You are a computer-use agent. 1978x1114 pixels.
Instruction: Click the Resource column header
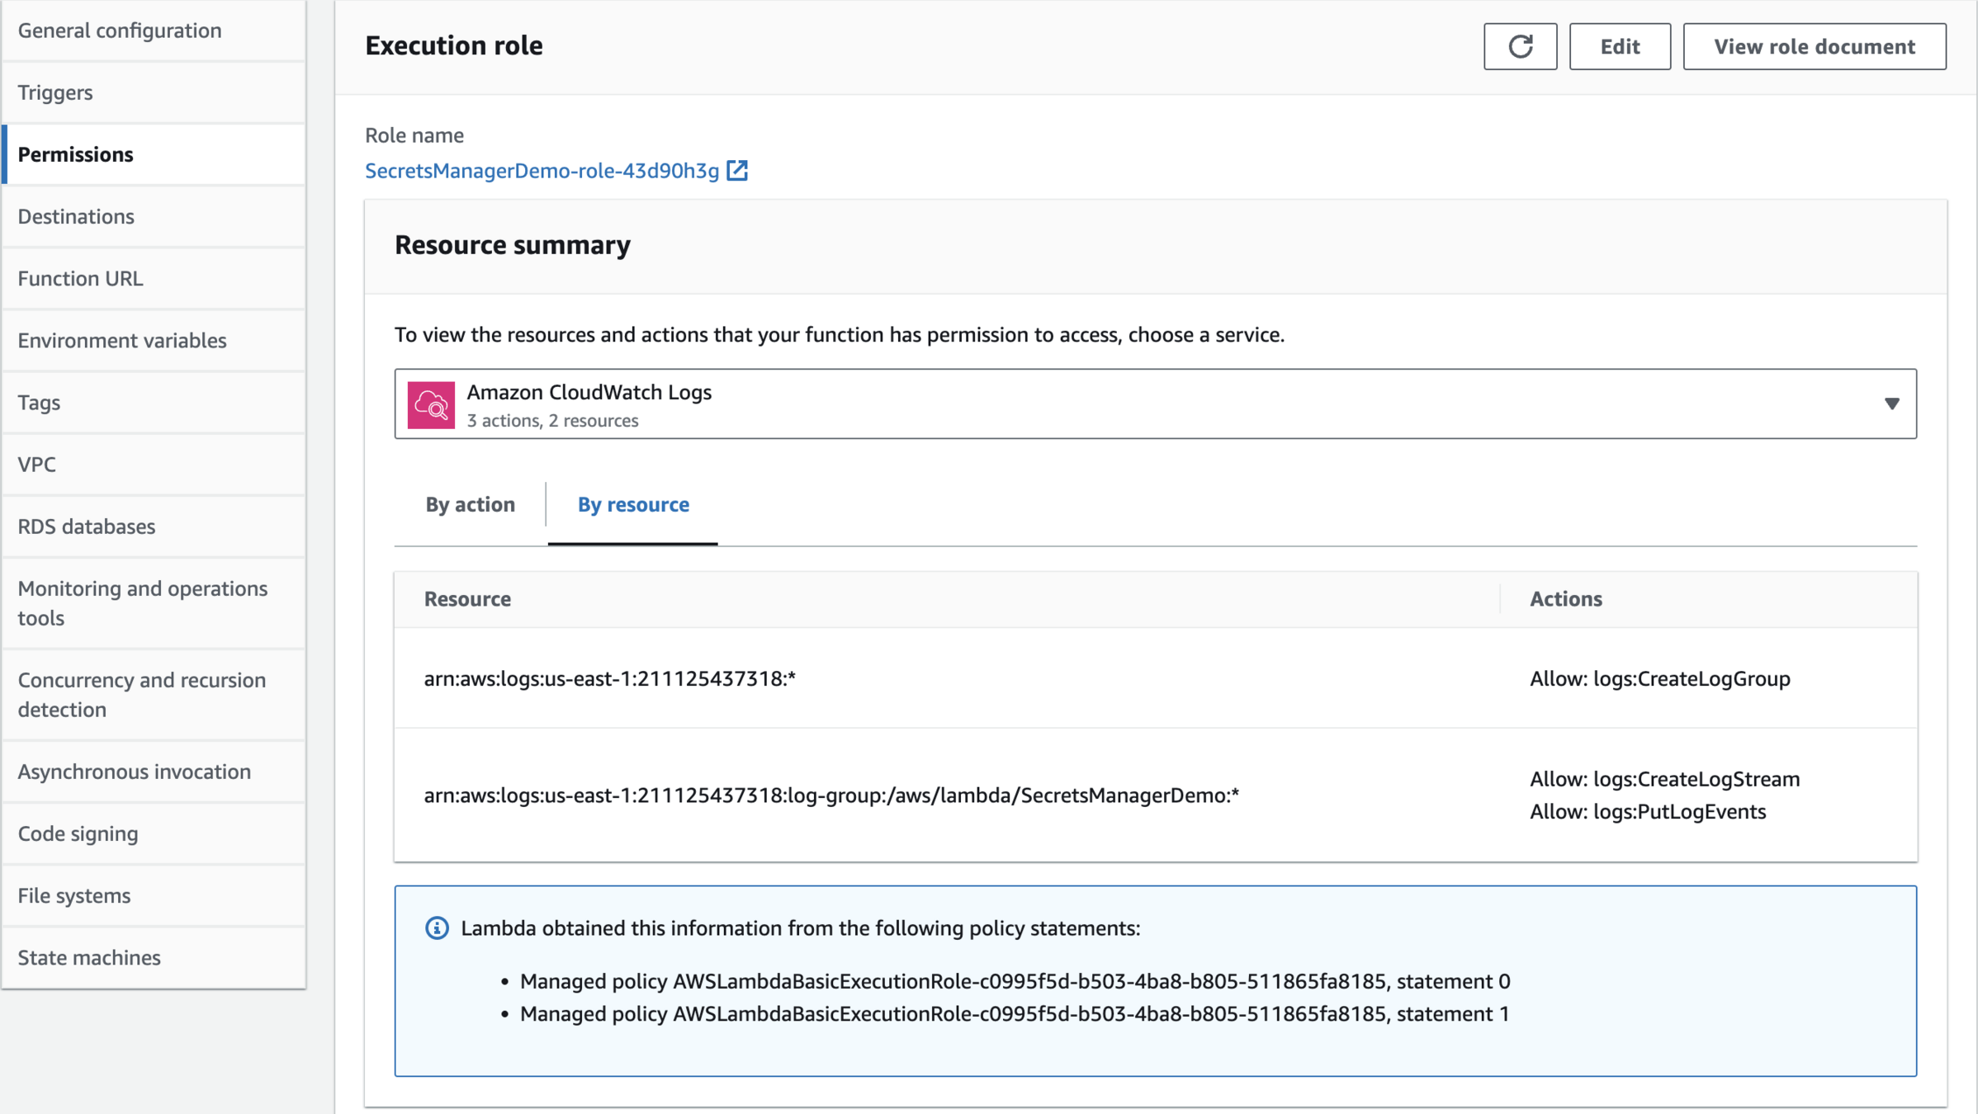pos(467,599)
